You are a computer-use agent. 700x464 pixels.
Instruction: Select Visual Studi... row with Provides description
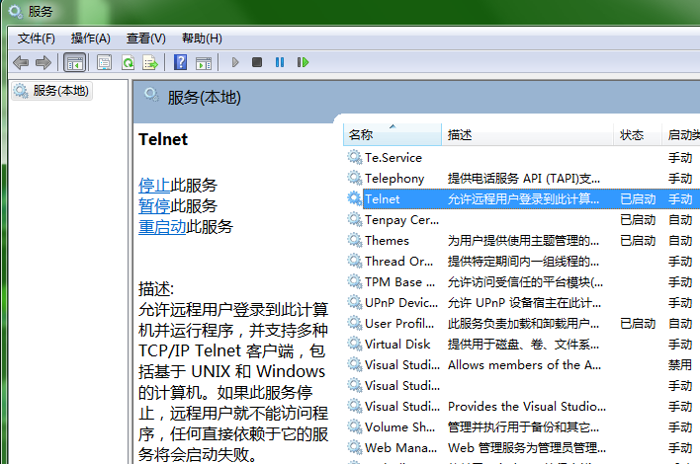coord(521,406)
